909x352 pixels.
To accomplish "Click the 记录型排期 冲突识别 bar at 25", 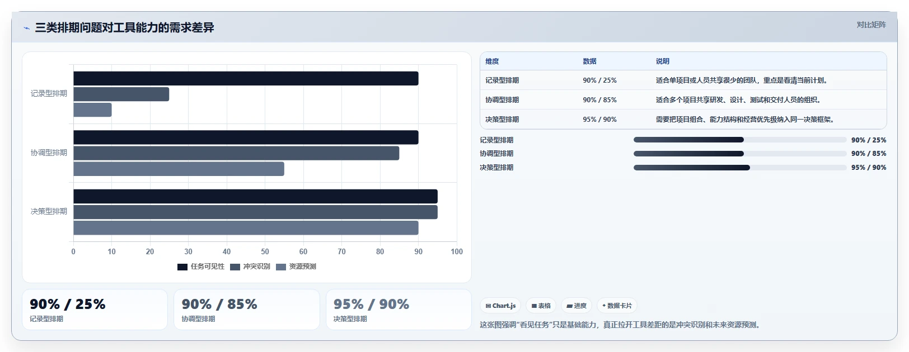I will point(121,94).
